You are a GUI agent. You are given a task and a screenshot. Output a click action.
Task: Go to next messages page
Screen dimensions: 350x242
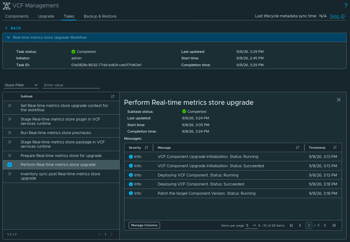tap(325, 226)
